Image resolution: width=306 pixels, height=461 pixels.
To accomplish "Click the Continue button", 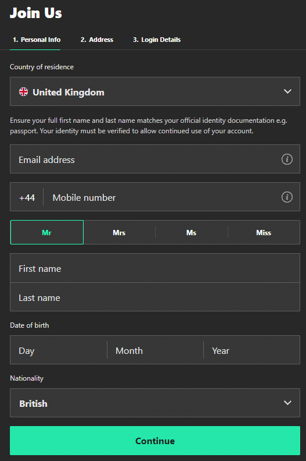I will coord(155,441).
